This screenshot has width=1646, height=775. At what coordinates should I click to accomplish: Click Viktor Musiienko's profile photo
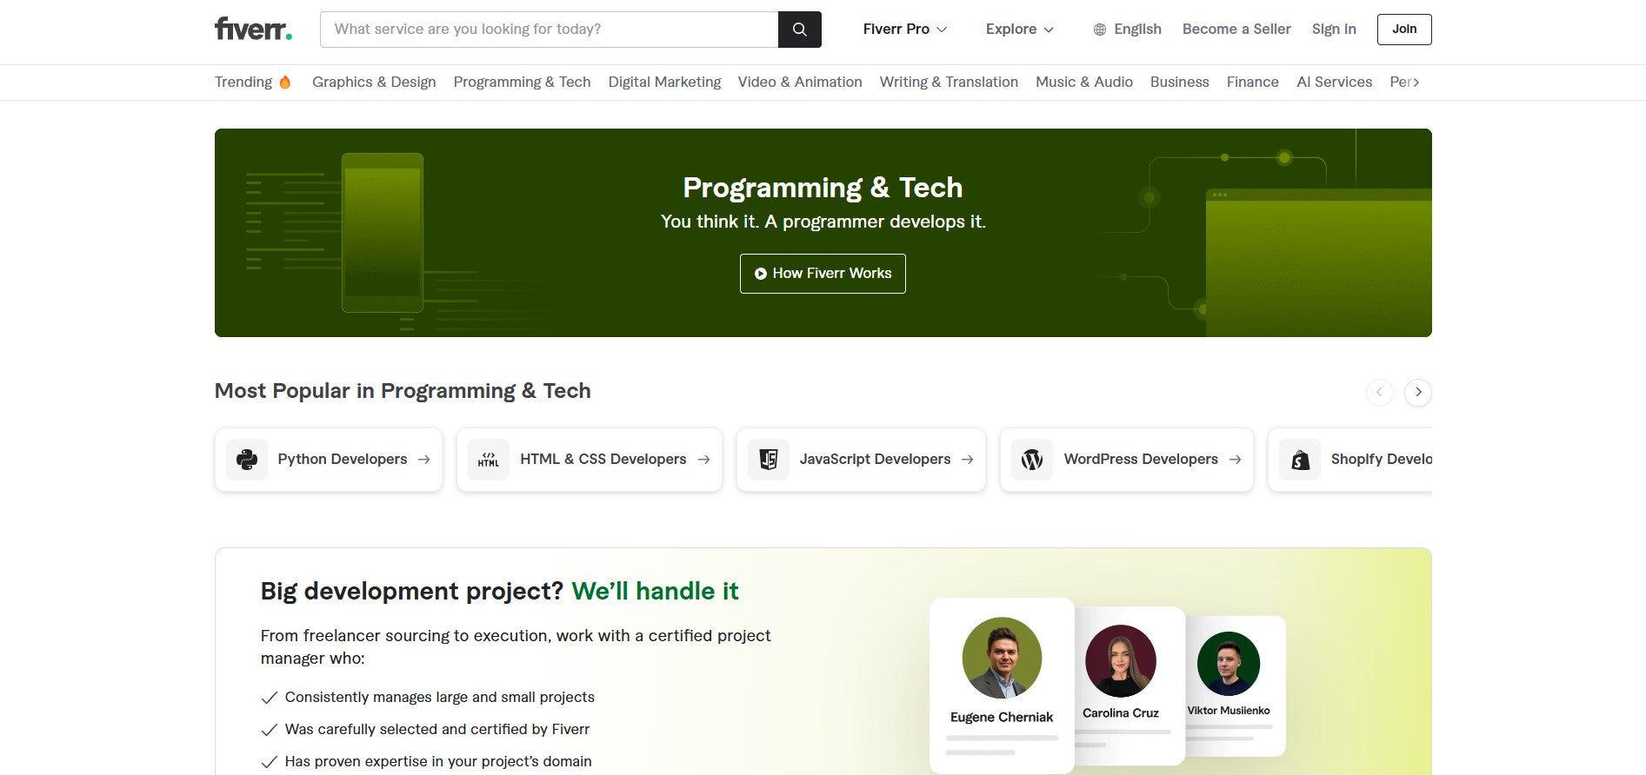pos(1229,664)
